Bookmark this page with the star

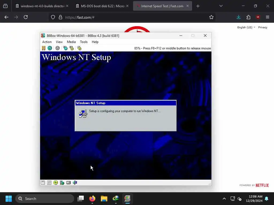[x=211, y=17]
